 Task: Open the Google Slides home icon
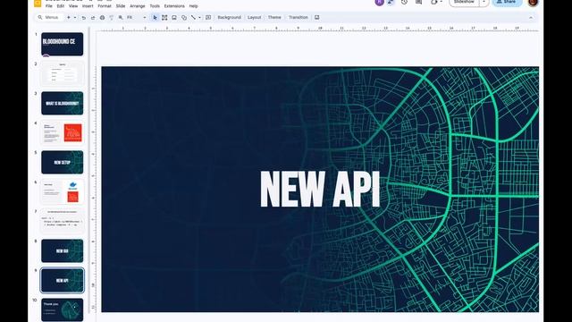[38, 3]
